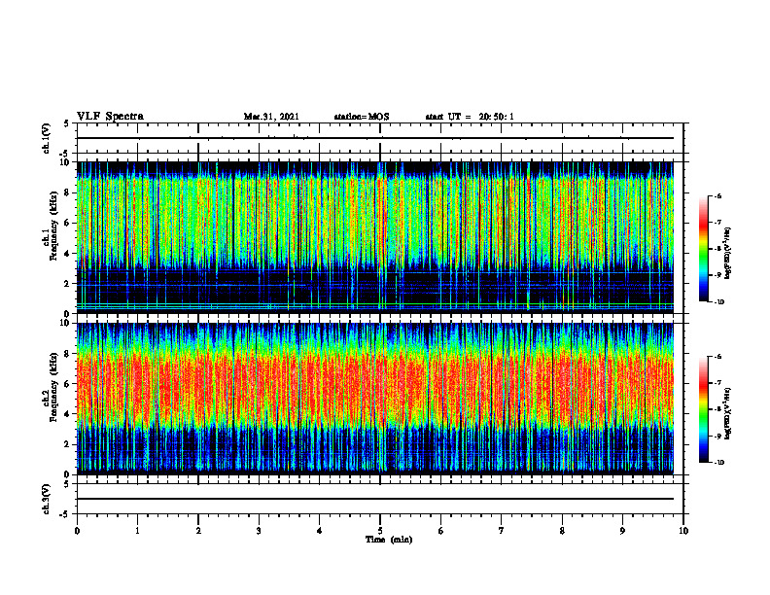Viewport: 770px width, 595px height.
Task: Click time tick label "7" on bottom axis
Action: 502,531
